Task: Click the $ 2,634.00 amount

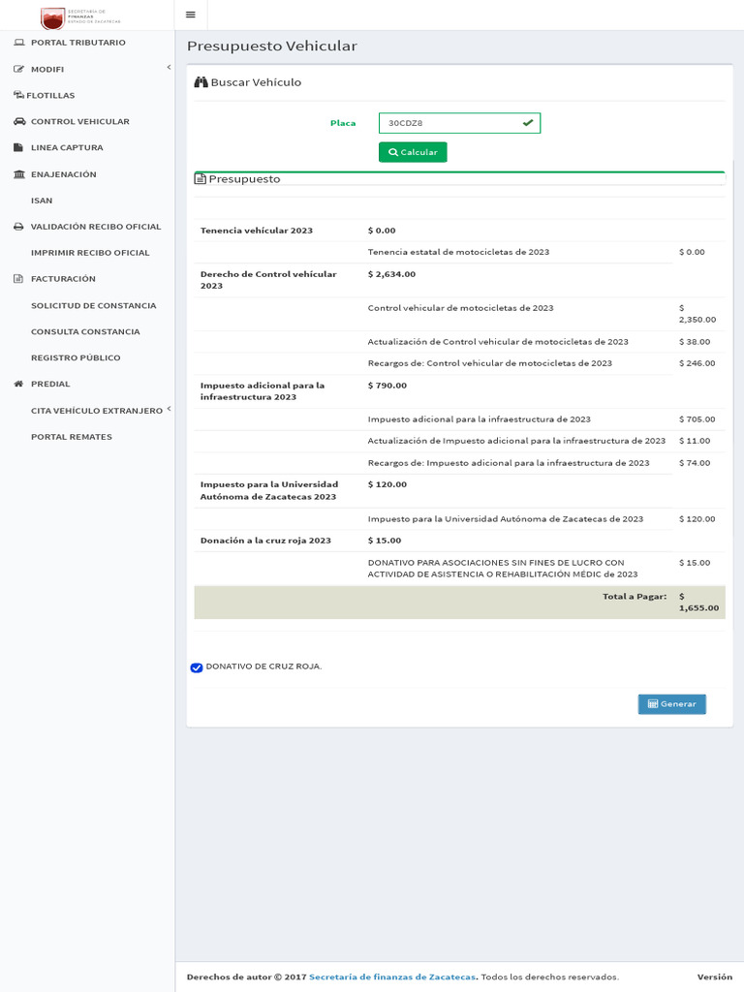Action: 391,274
